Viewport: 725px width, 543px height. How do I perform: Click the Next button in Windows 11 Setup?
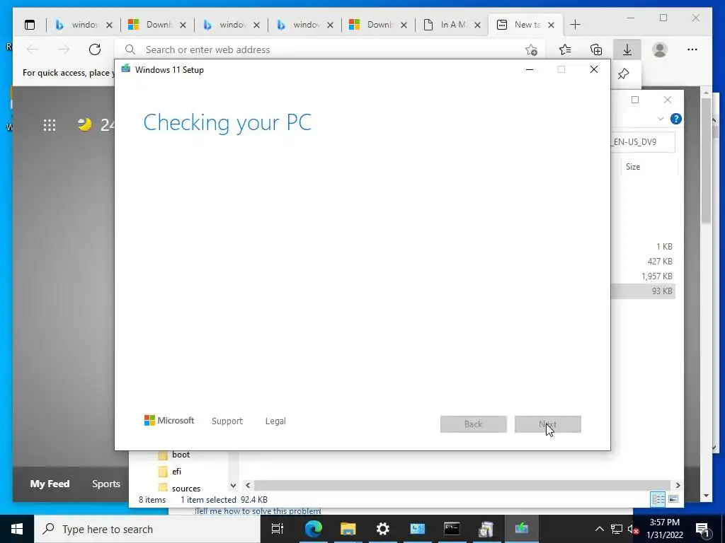coord(548,424)
